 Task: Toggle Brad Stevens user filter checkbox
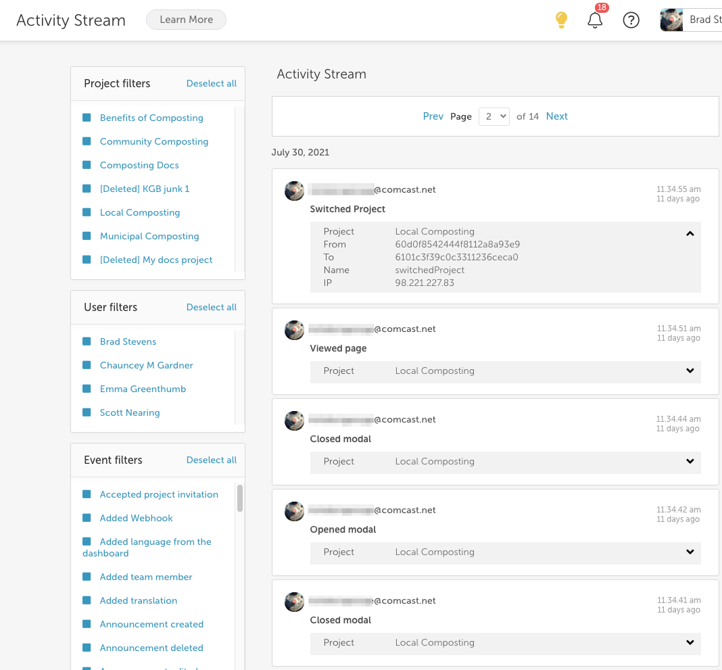click(87, 341)
